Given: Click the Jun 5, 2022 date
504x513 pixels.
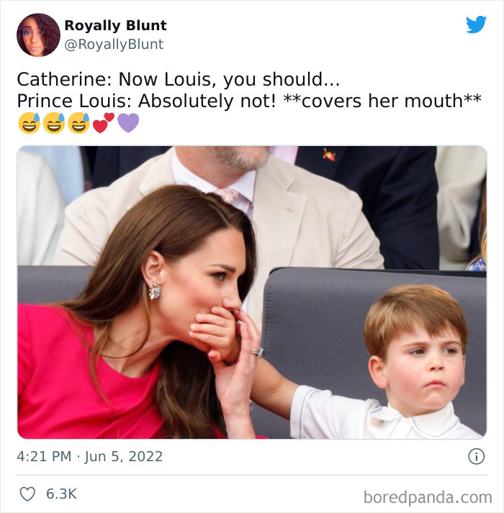Looking at the screenshot, I should click(124, 456).
